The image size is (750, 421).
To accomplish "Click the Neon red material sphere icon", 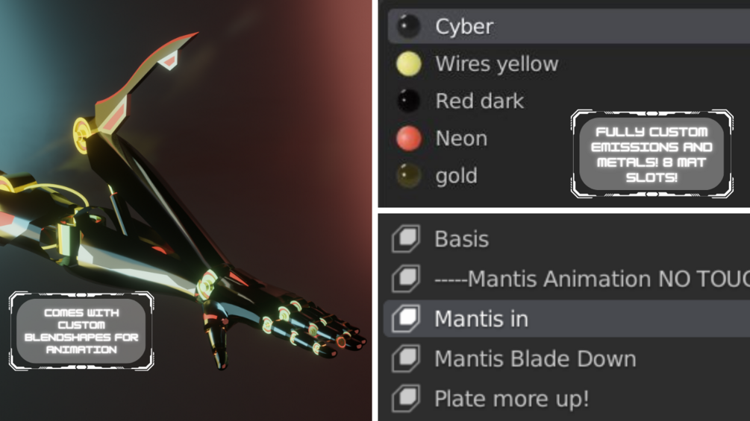I will 408,139.
